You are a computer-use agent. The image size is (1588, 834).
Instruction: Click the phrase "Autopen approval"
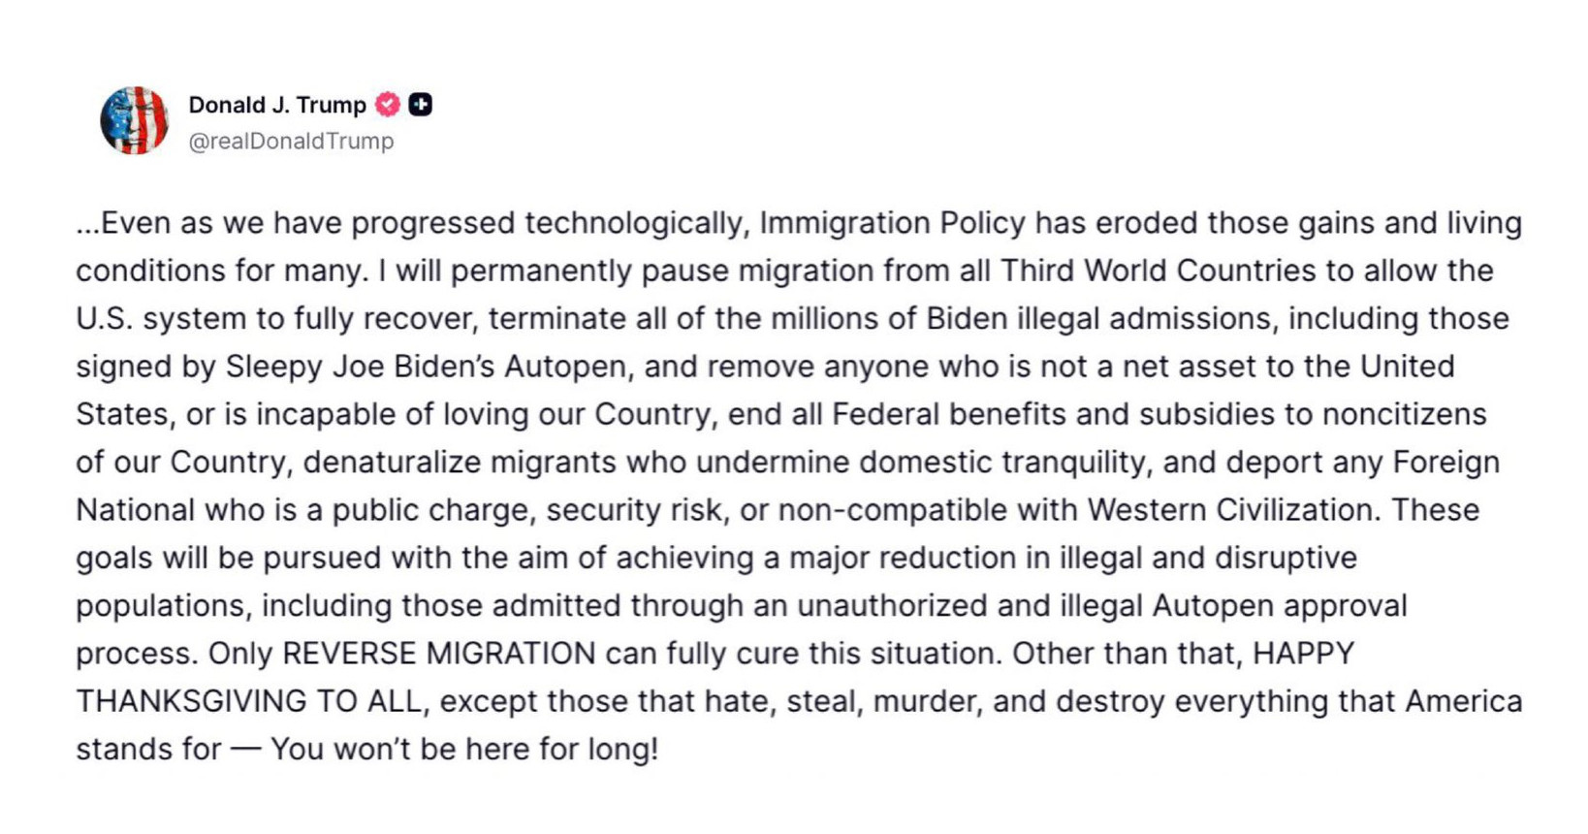(x=1279, y=606)
